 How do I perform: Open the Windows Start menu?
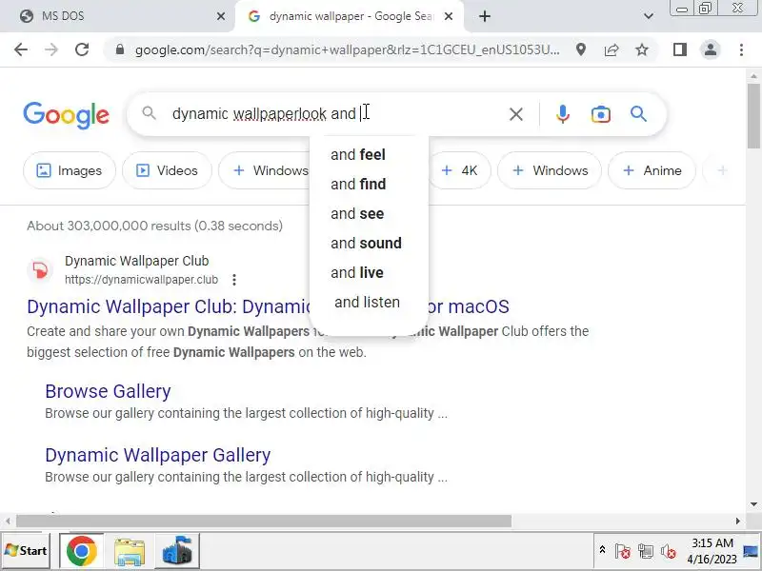[26, 551]
